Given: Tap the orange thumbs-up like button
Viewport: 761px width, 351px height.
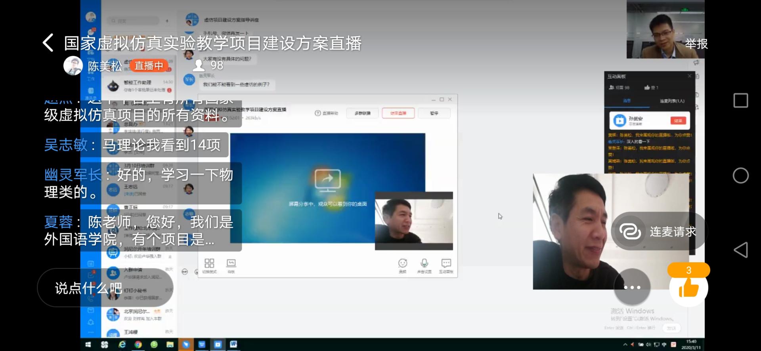Looking at the screenshot, I should [x=689, y=288].
